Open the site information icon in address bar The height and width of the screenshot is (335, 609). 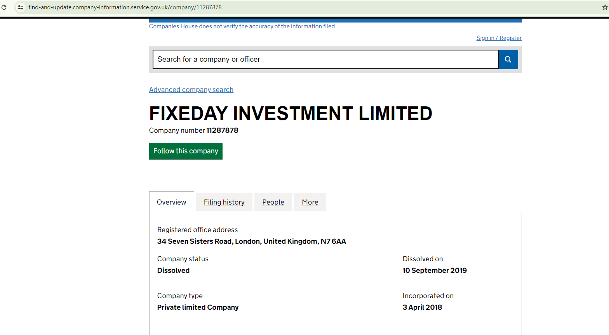click(x=21, y=7)
